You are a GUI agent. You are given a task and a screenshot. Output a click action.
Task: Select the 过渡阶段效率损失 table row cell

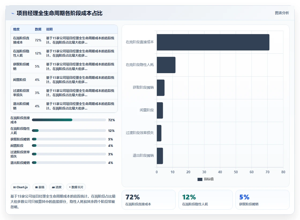tap(21, 93)
